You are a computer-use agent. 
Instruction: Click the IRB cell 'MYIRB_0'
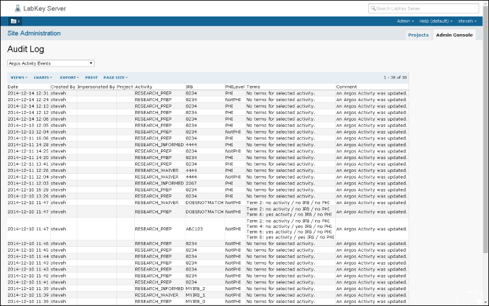pyautogui.click(x=195, y=302)
